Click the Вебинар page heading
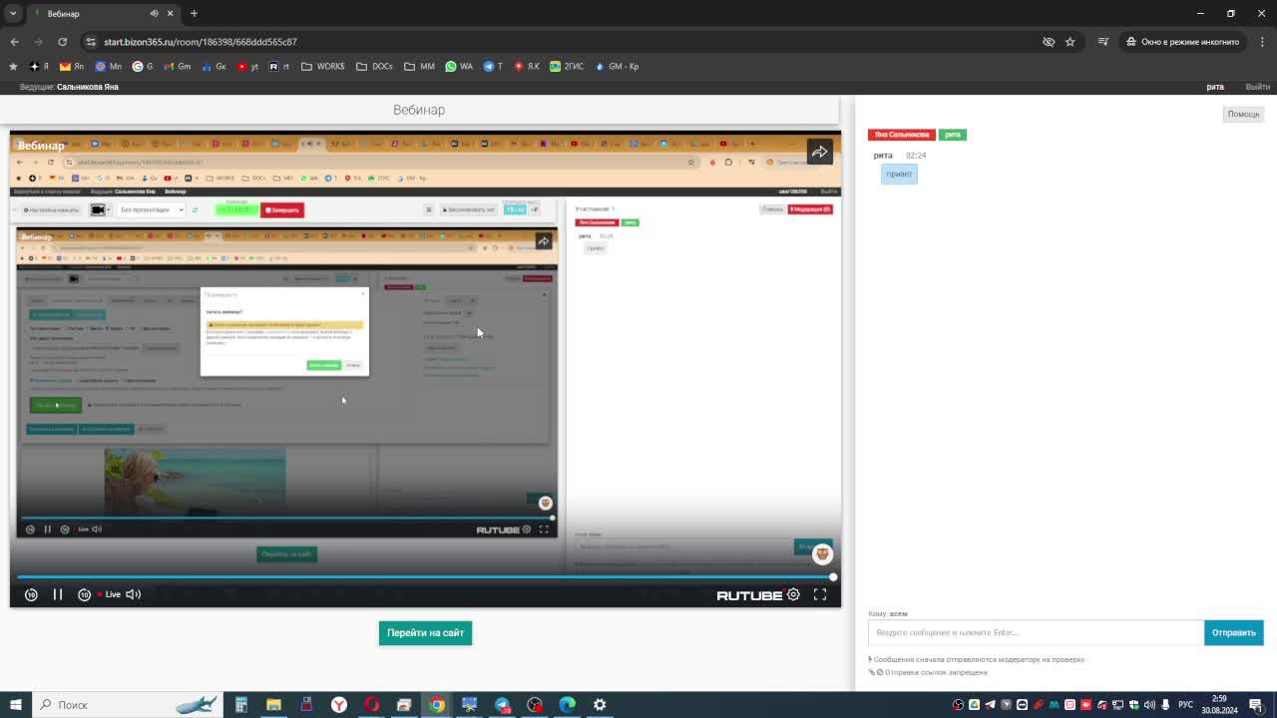Image resolution: width=1277 pixels, height=718 pixels. pos(419,110)
